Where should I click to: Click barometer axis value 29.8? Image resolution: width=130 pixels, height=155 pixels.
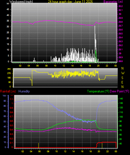[121, 22]
